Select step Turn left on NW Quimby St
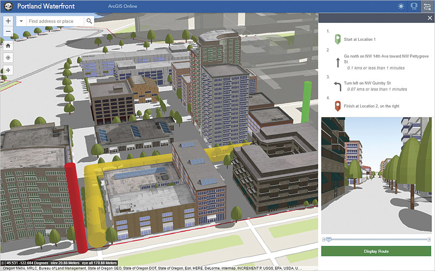435x271 pixels. tap(367, 83)
